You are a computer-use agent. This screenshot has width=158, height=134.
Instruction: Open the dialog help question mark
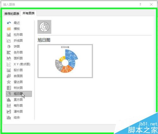click(x=140, y=4)
